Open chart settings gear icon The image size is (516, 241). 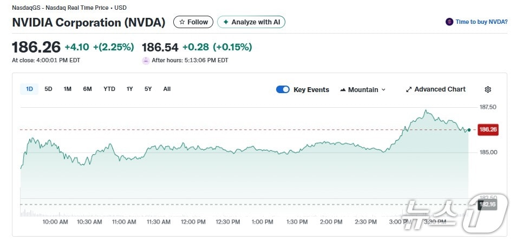pos(487,89)
